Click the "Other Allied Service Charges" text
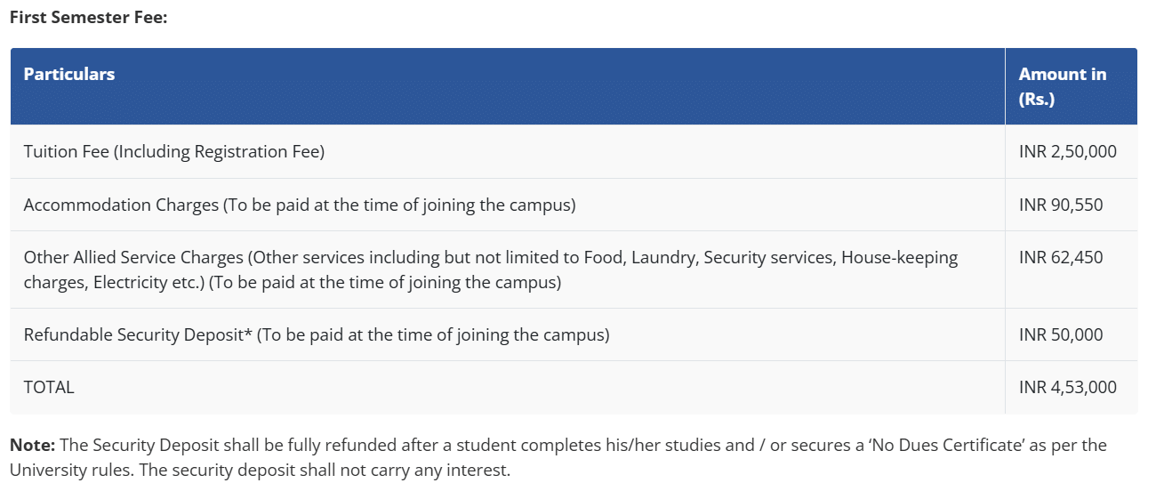The width and height of the screenshot is (1156, 491). pos(133,258)
